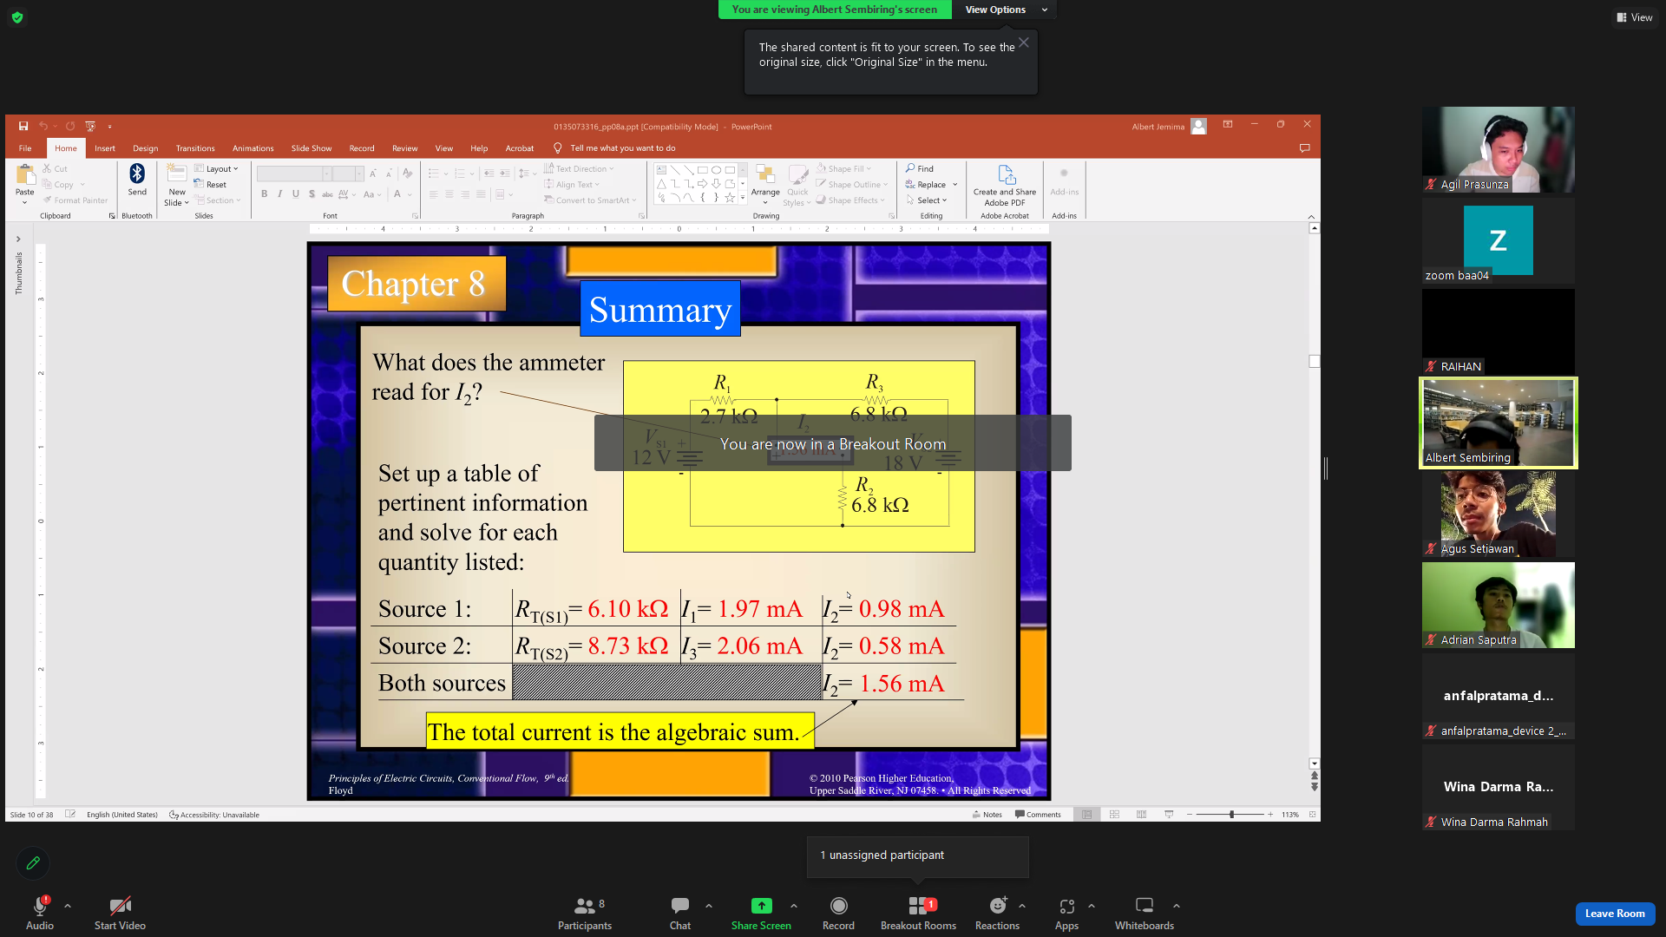Switch to the Slide Show tab
Screen dimensions: 1666x937
point(312,148)
